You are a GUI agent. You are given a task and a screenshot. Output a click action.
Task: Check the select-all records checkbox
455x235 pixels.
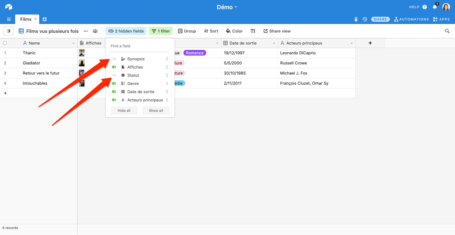click(x=5, y=43)
